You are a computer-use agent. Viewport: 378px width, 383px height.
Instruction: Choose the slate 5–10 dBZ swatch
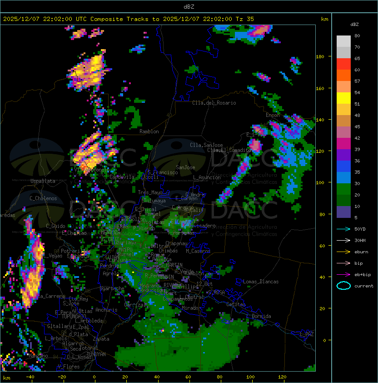(x=343, y=212)
